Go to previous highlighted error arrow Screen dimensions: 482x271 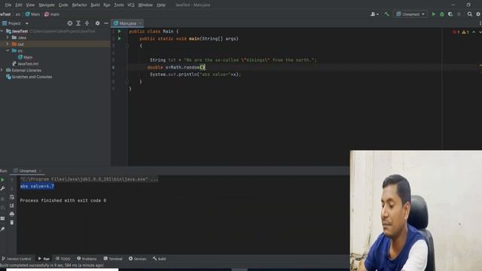tap(474, 32)
